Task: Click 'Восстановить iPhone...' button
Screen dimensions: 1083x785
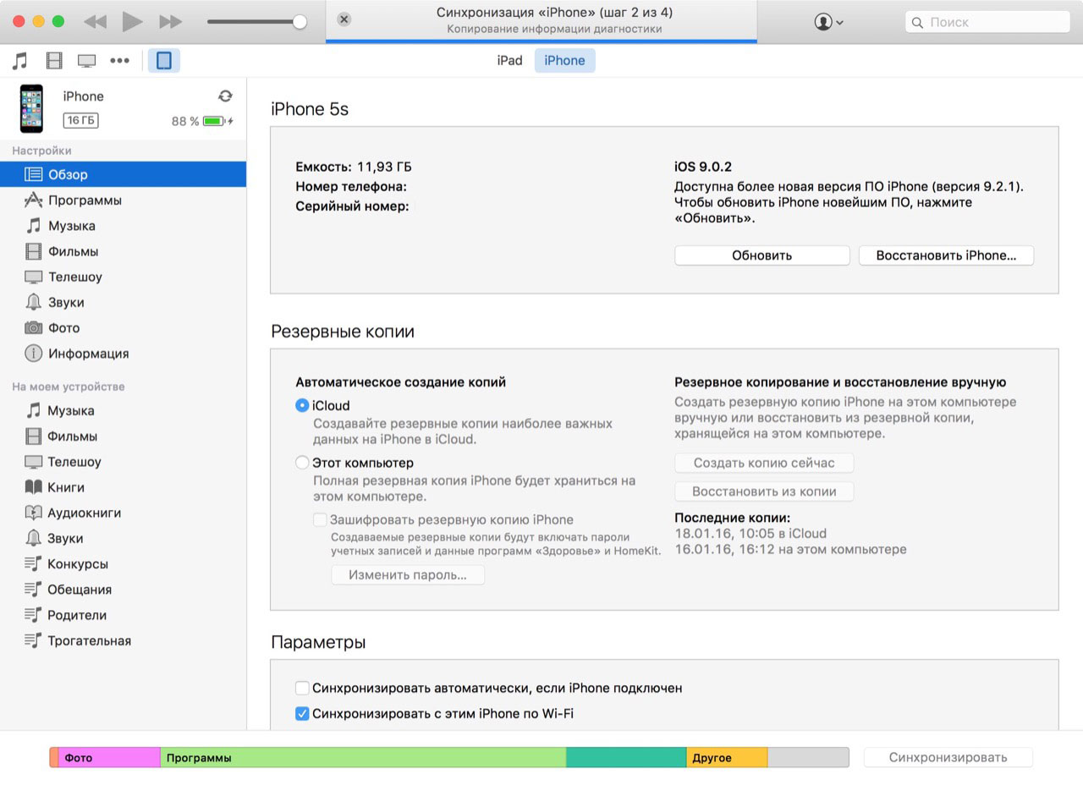Action: pyautogui.click(x=946, y=255)
